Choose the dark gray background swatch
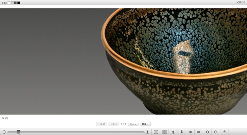The width and height of the screenshot is (247, 135). click(x=15, y=3)
